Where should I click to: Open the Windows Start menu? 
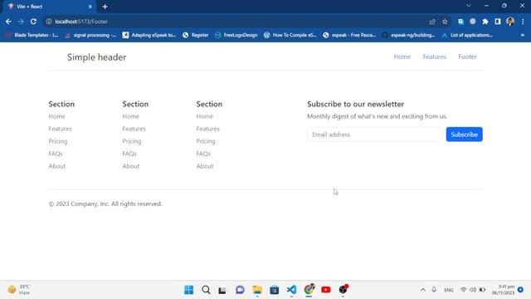[x=189, y=290]
